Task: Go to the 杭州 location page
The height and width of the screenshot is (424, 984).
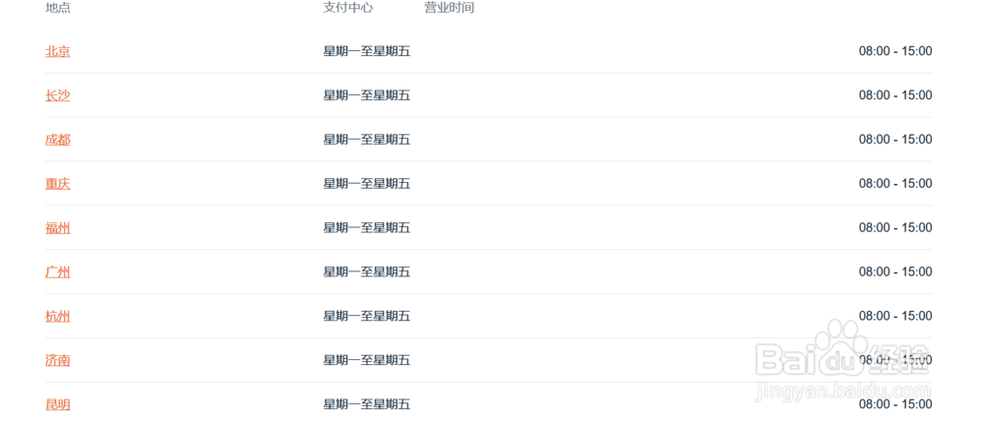Action: click(58, 316)
